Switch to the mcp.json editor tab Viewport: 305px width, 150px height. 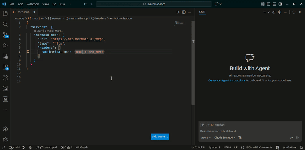click(24, 12)
